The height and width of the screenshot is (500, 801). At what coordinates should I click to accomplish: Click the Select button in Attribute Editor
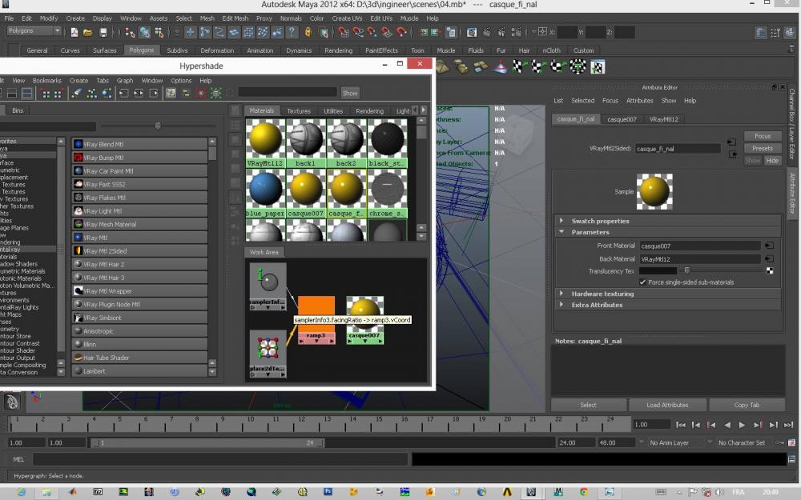coord(588,405)
